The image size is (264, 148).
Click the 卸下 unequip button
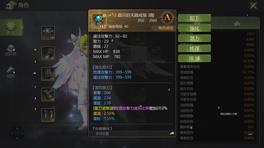194,18
